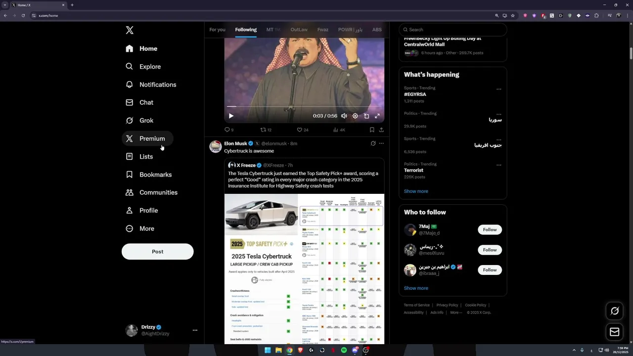Follow @ibraaa_j account
This screenshot has height=356, width=633.
(x=490, y=270)
